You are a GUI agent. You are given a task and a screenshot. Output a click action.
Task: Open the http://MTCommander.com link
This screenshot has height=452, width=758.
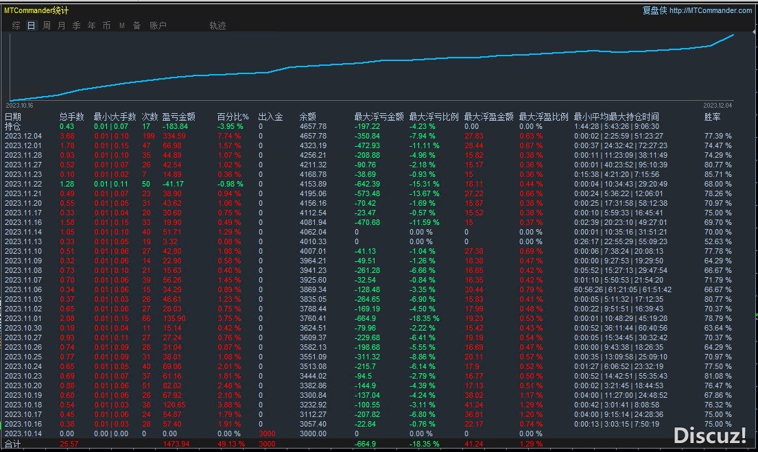click(711, 10)
